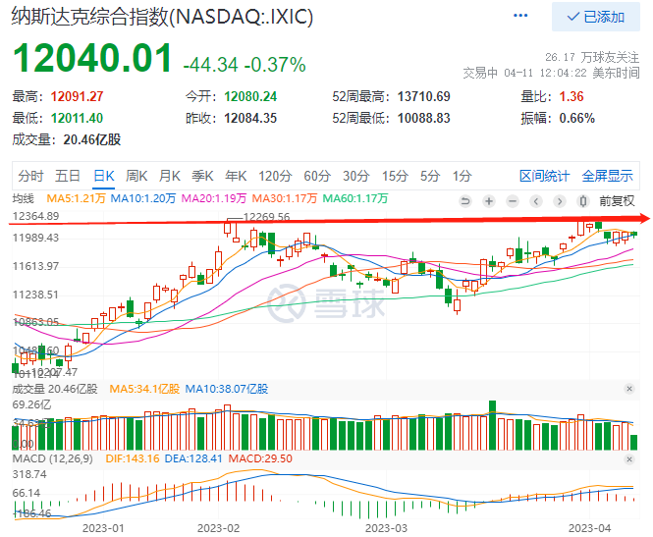Click the 12269.56 high price annotation
Image resolution: width=653 pixels, height=537 pixels.
[266, 217]
